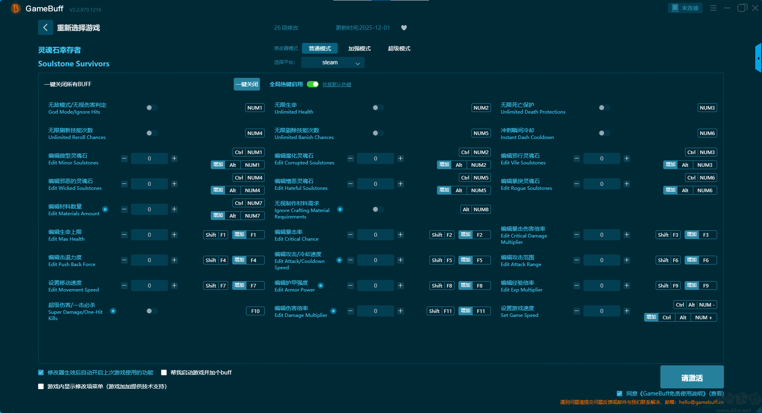Click plus for Edit Movement Speed
762x413 pixels.
point(174,286)
